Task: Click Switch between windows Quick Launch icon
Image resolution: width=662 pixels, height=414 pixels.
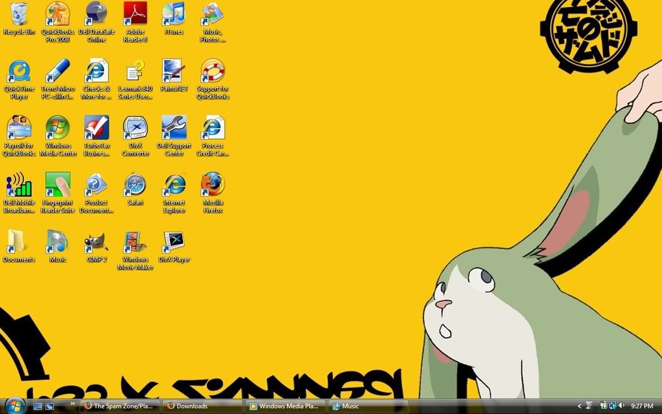Action: pyautogui.click(x=50, y=406)
